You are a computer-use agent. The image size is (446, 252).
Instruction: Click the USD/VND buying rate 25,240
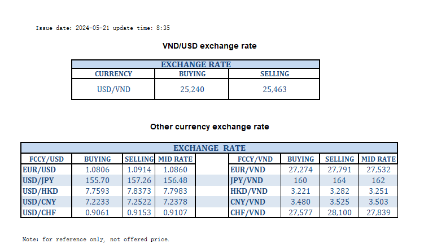[x=192, y=89]
